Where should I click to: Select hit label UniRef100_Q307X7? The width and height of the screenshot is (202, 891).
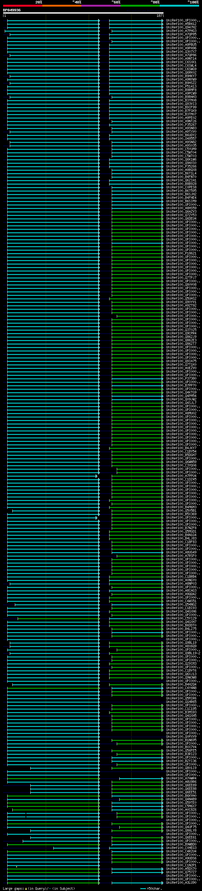(x=181, y=52)
